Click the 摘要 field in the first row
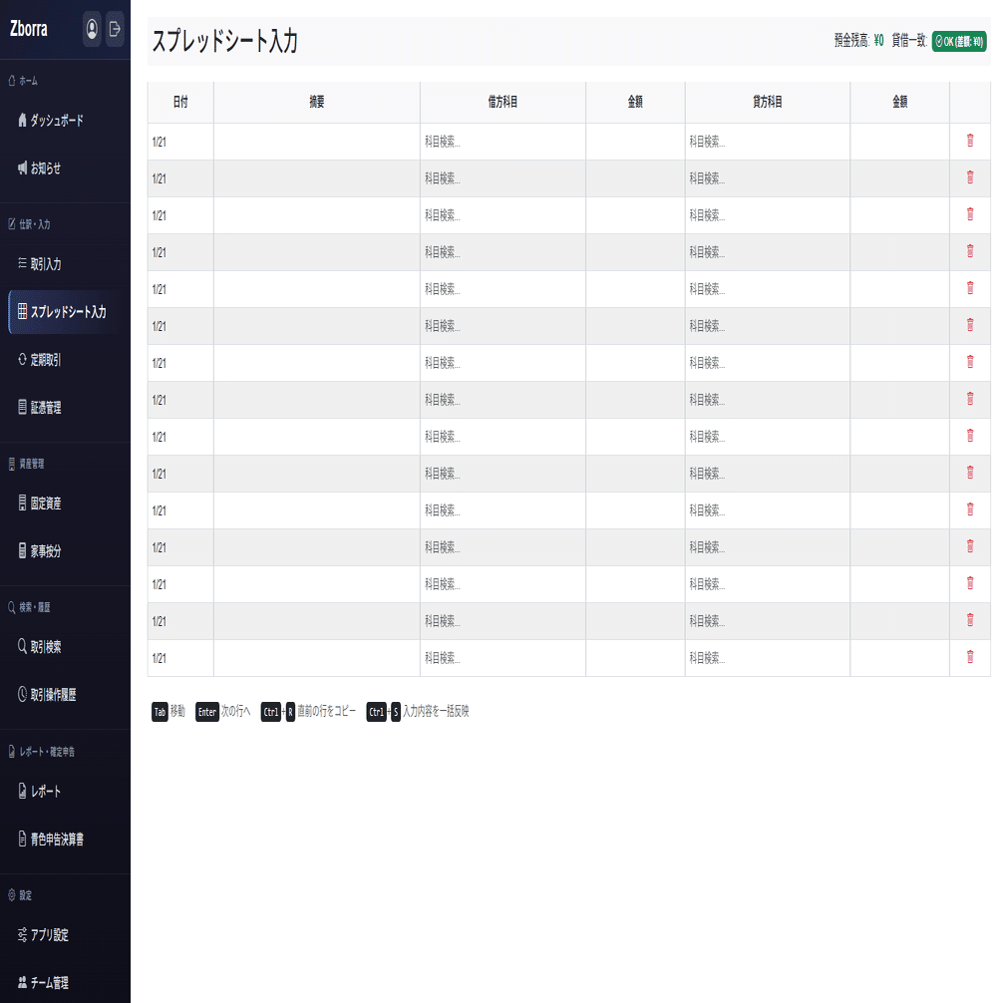 click(317, 142)
